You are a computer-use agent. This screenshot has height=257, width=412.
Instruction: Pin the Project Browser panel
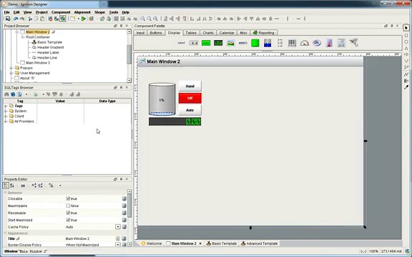click(121, 26)
